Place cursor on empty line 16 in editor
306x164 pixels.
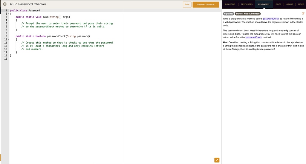(60, 59)
